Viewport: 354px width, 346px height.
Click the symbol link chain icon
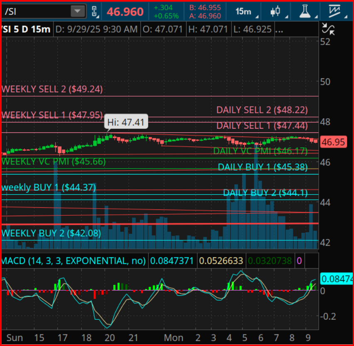pyautogui.click(x=94, y=12)
